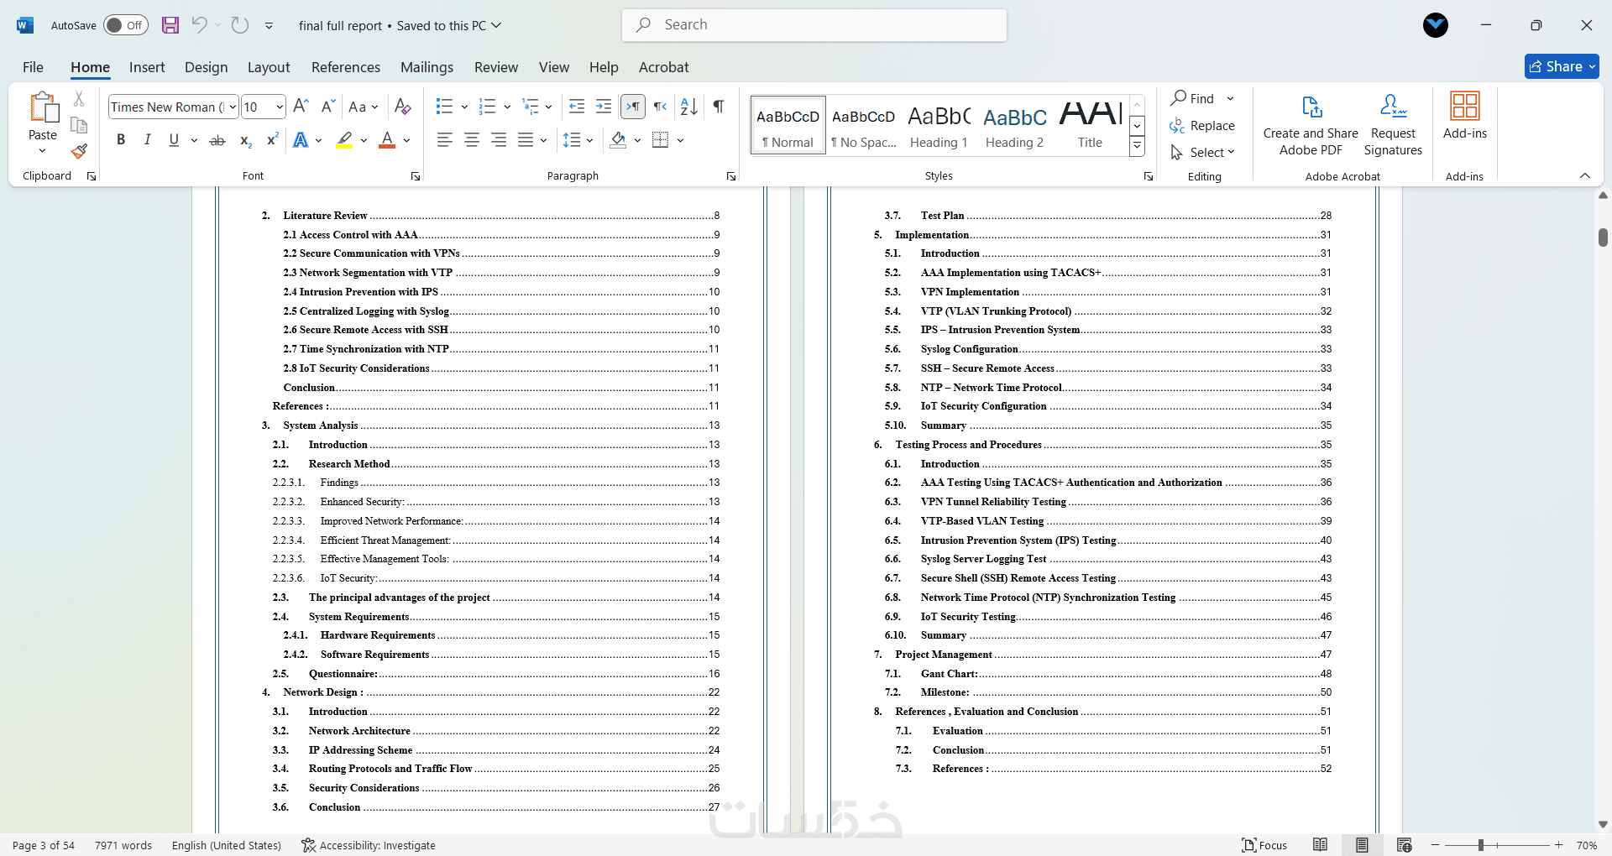Switch to the Layout tab
1612x856 pixels.
[269, 67]
